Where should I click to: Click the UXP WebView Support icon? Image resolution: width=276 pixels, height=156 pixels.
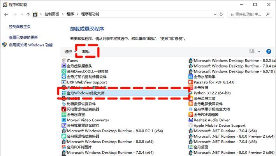(64, 82)
